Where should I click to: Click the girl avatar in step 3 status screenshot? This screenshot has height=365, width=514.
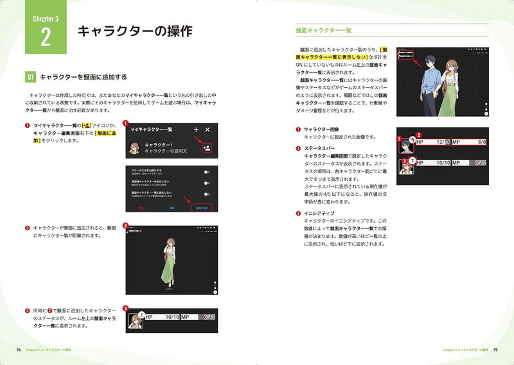pyautogui.click(x=135, y=321)
